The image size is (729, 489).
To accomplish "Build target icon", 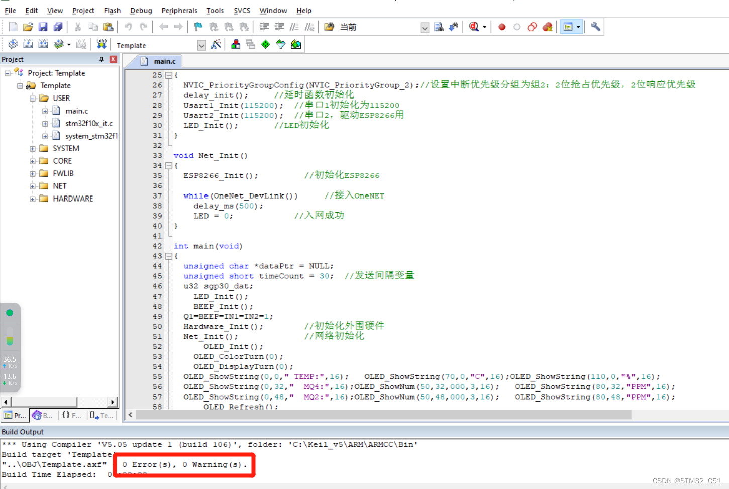I will (28, 44).
